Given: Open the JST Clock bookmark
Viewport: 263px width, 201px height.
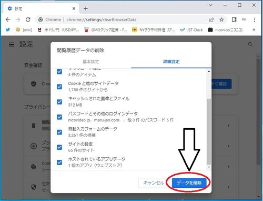Looking at the screenshot, I should 191,30.
